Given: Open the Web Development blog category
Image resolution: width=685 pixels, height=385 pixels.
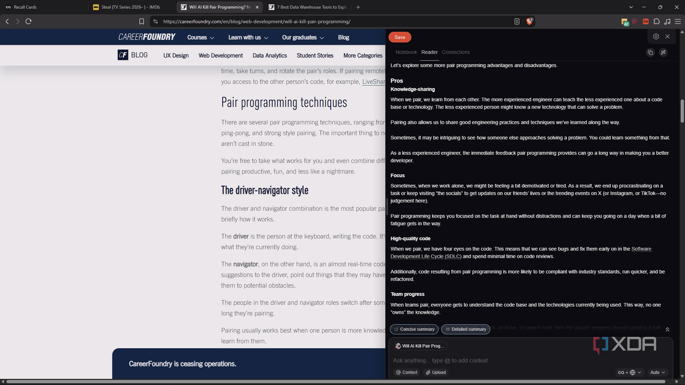Looking at the screenshot, I should (221, 55).
